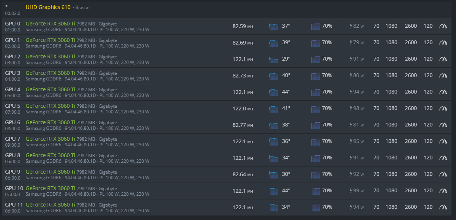Click power bolt icon on GPU 10 row

pos(351,191)
